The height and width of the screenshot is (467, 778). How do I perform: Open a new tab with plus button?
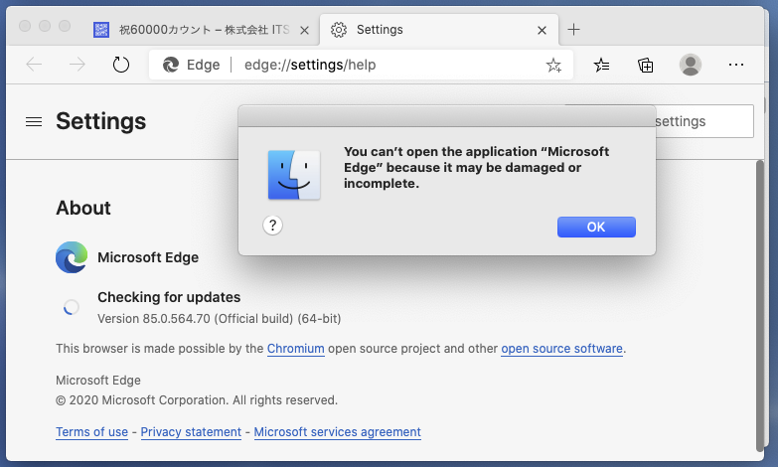[574, 30]
